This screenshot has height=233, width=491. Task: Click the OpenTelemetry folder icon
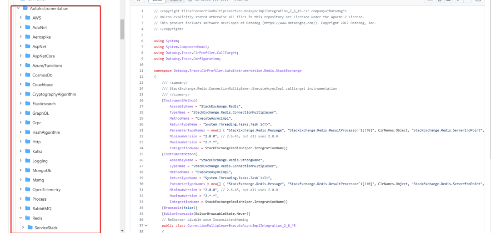(x=28, y=189)
